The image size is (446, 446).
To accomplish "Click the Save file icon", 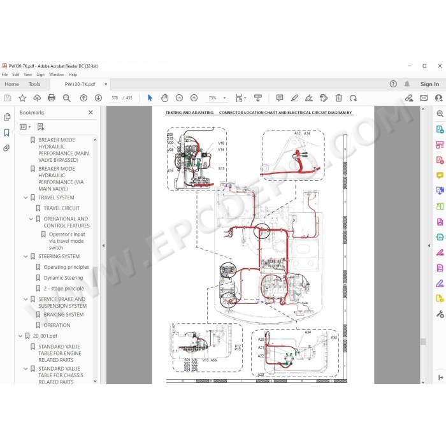I will 8,98.
